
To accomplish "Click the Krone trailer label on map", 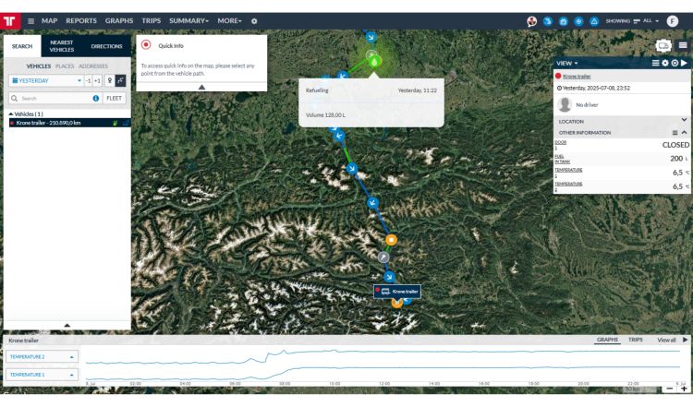I will pos(397,292).
